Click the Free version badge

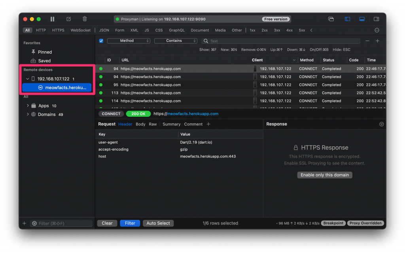[x=276, y=19]
